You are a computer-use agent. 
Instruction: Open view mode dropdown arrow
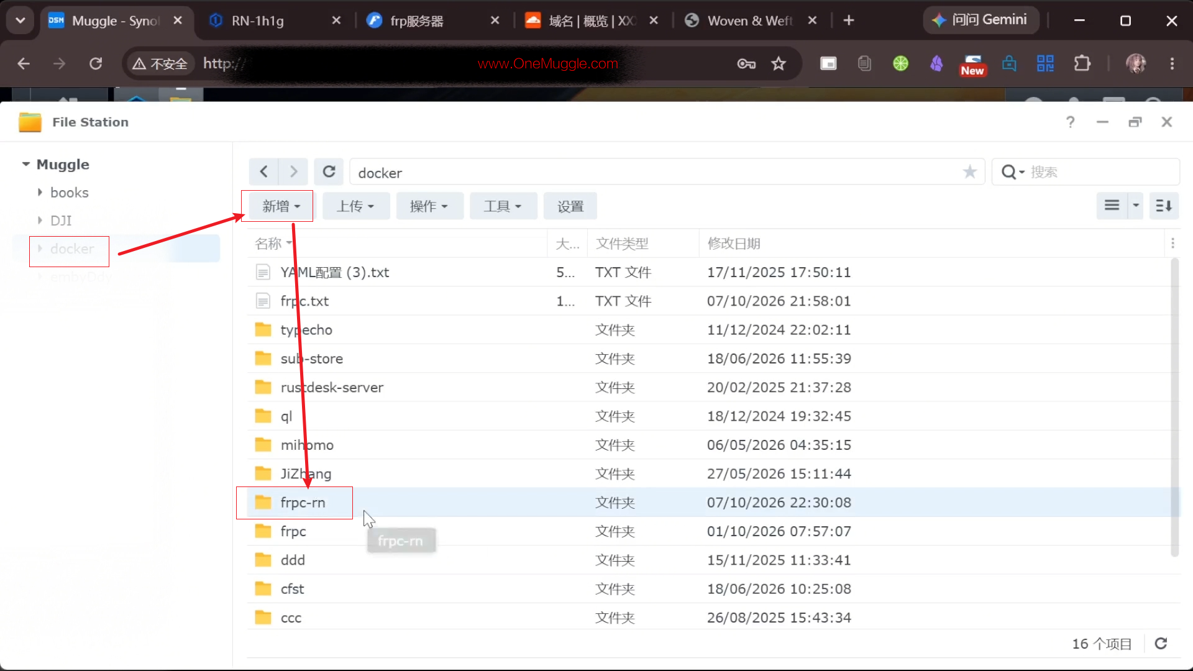pos(1135,206)
